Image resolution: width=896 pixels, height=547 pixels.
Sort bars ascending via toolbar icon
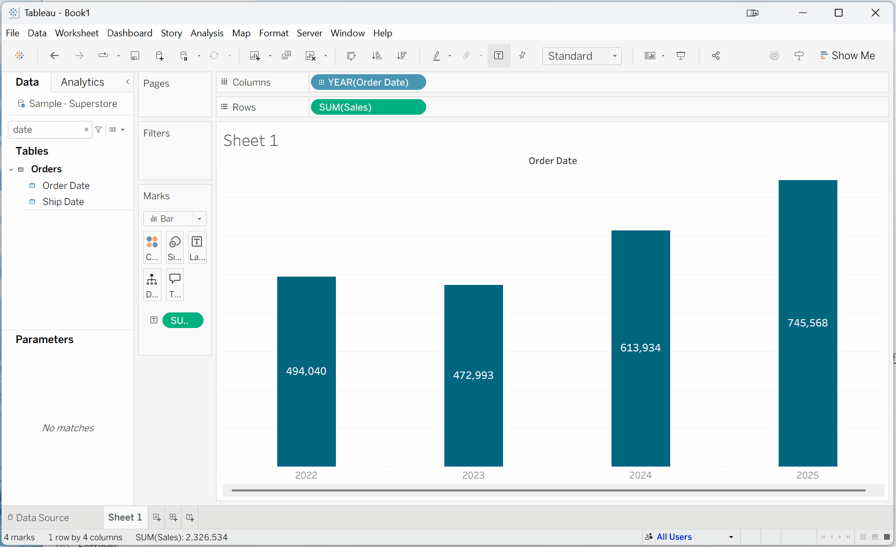tap(377, 56)
